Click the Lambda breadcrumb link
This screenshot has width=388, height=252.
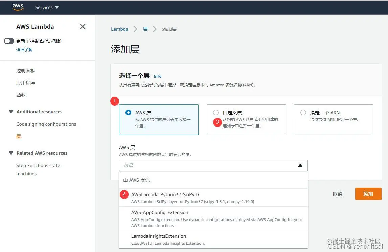point(119,29)
